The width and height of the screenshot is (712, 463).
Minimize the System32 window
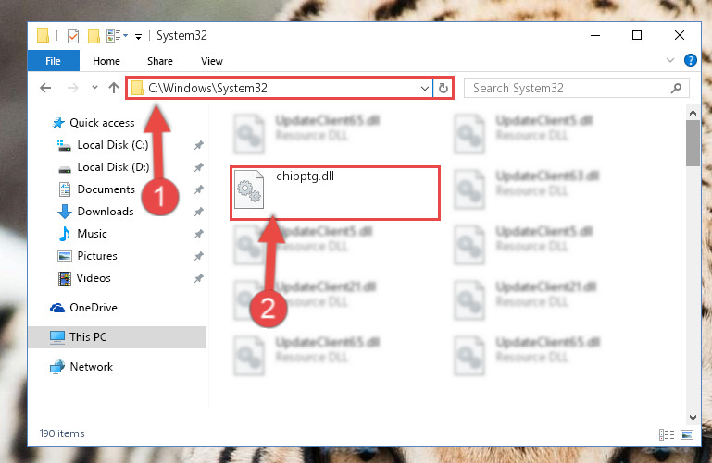[x=595, y=35]
